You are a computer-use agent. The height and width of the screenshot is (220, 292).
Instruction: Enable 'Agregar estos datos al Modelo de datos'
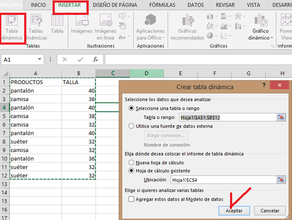coord(131,199)
